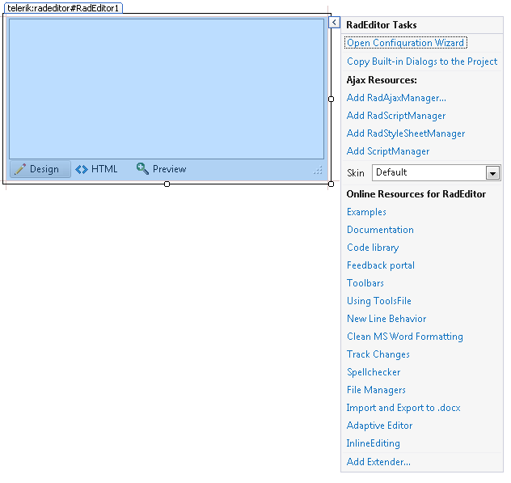Image resolution: width=511 pixels, height=483 pixels.
Task: Click the magnifier icon for Preview mode
Action: (142, 168)
